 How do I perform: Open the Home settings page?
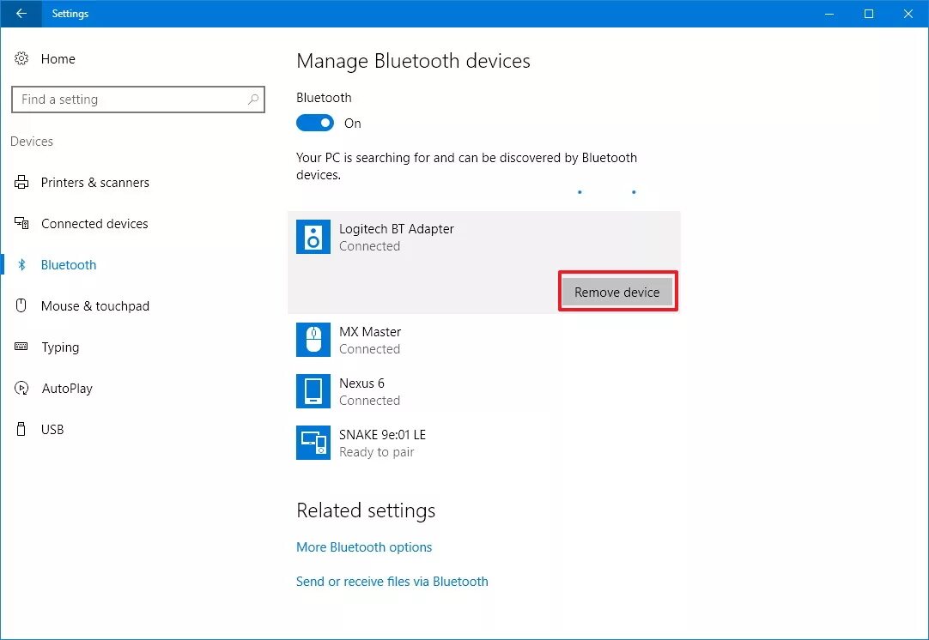point(58,58)
